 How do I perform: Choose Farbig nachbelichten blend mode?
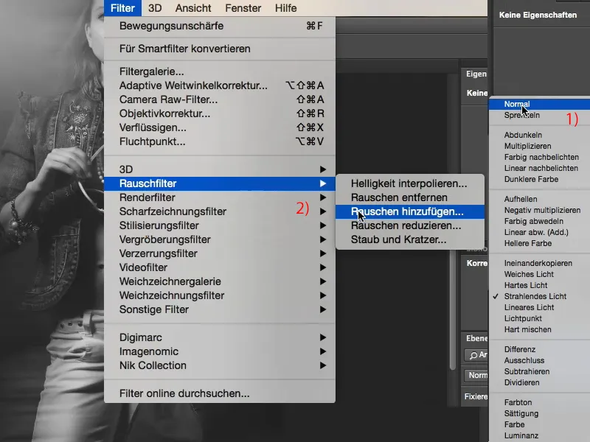539,157
